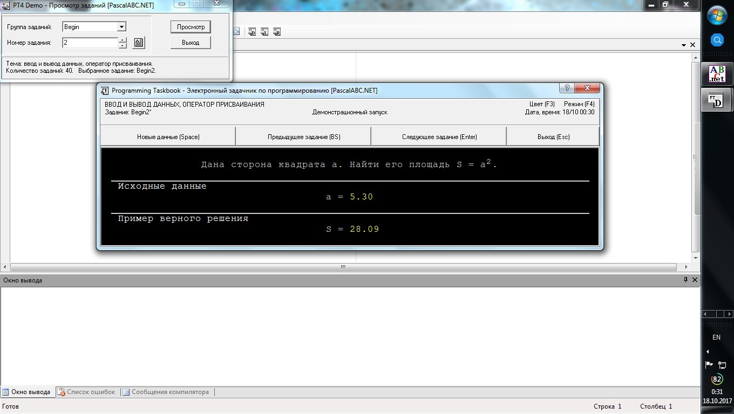Show hidden tray icons arrow
The height and width of the screenshot is (414, 734).
[x=708, y=351]
